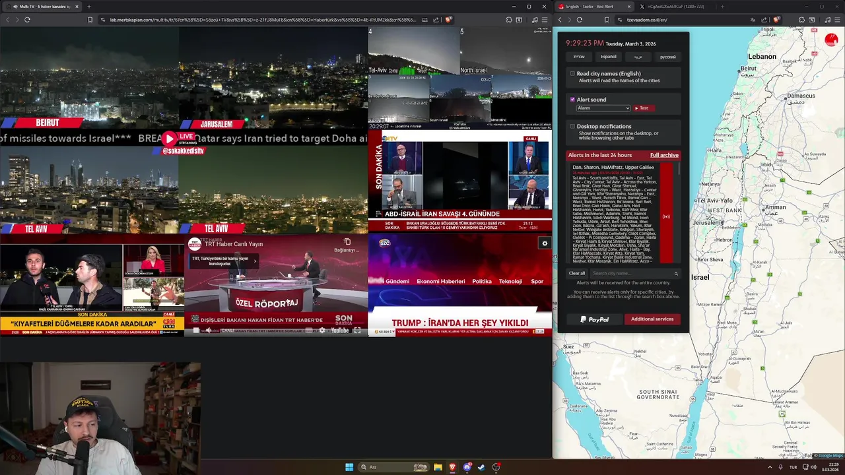Open a new tab in Tzofar window
This screenshot has height=475, width=845.
(x=722, y=7)
